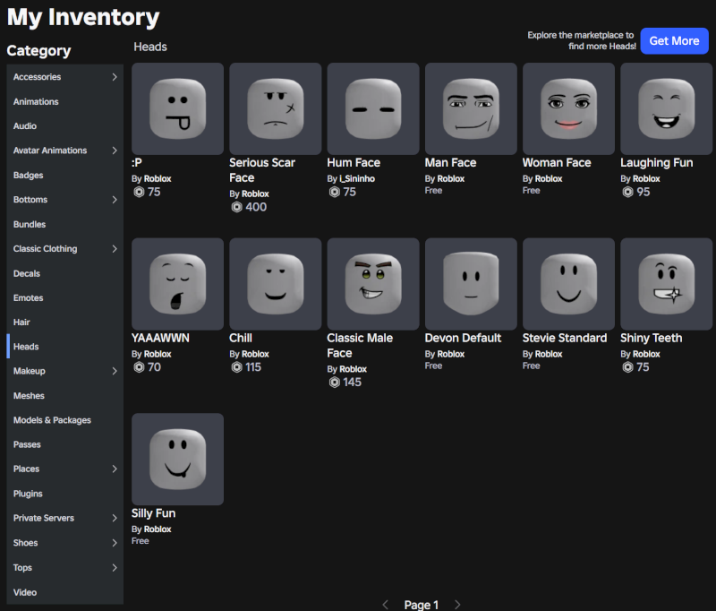Select the Animations category
Screen dimensions: 716x611
click(x=64, y=101)
